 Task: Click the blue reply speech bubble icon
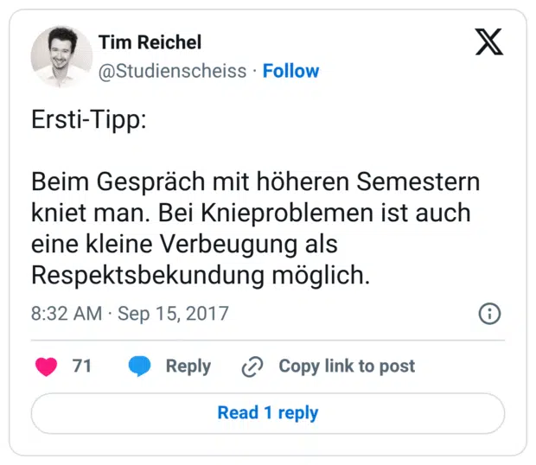point(139,366)
